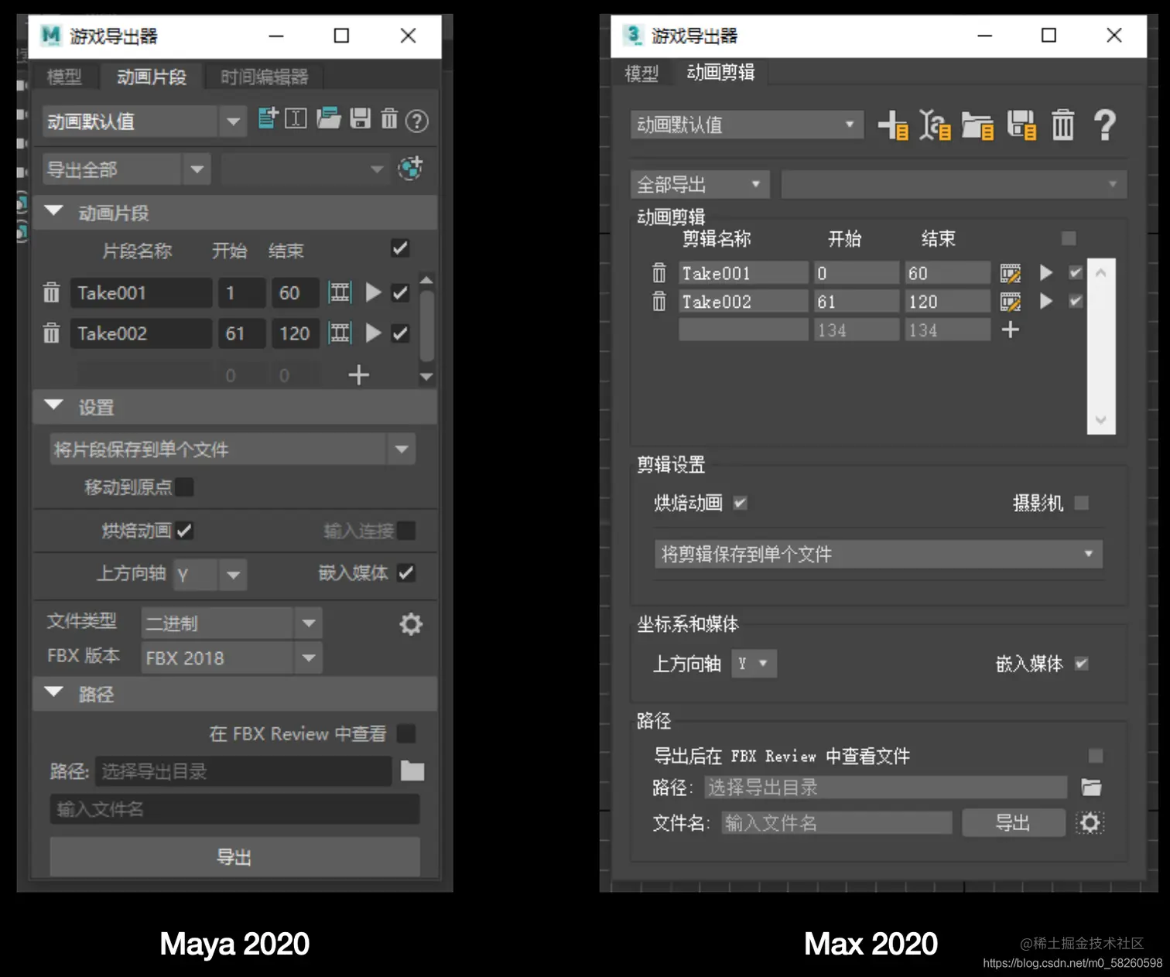Open 将片段保存到单个文件 dropdown in Maya
The image size is (1170, 977).
[233, 449]
